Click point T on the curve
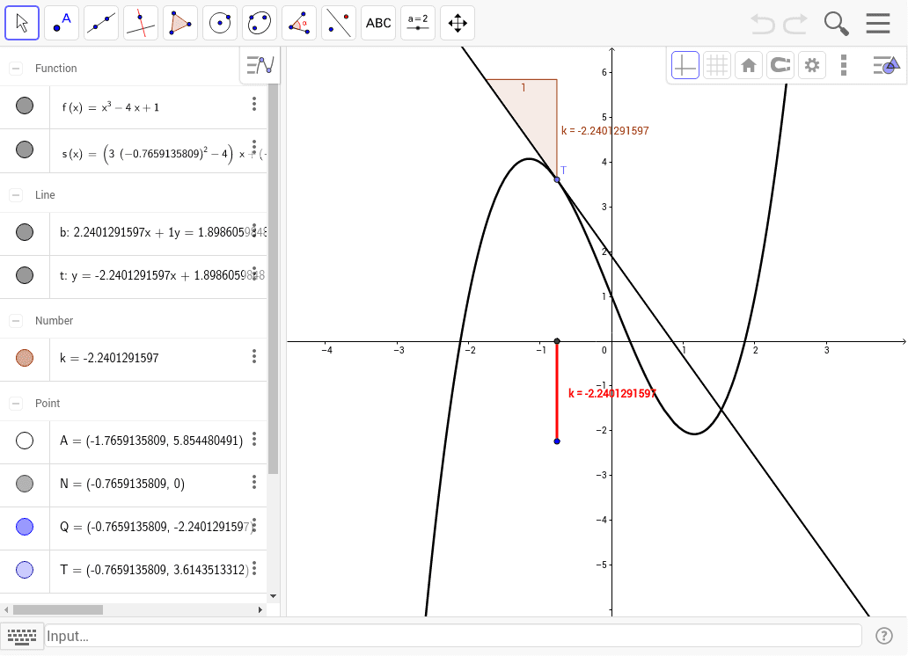Screen dimensions: 908x656 (x=557, y=180)
